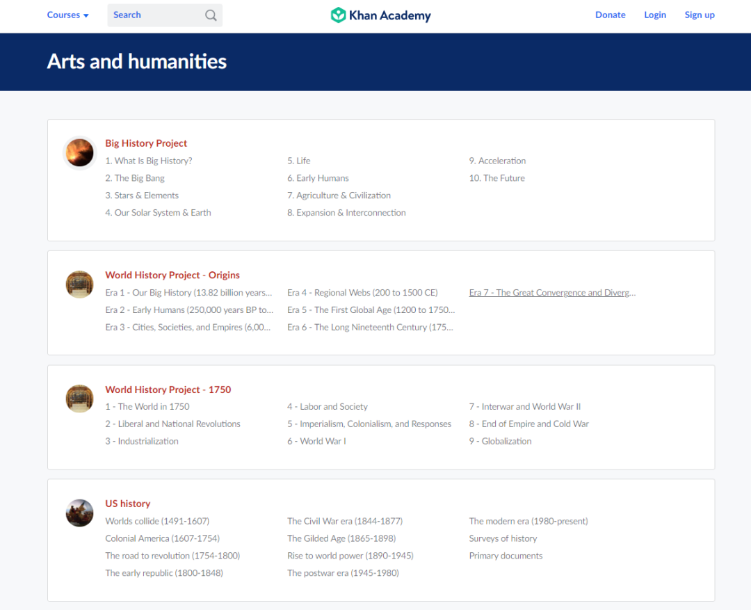Viewport: 751px width, 610px height.
Task: Open World History Project - 1750 title
Action: tap(168, 390)
